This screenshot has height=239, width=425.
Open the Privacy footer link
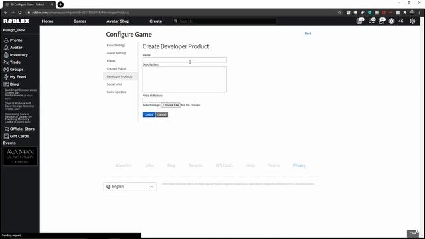pyautogui.click(x=299, y=165)
